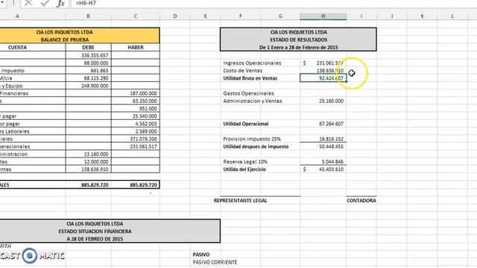Select column C header
Viewport: 477px width, 268px height.
[x=136, y=16]
